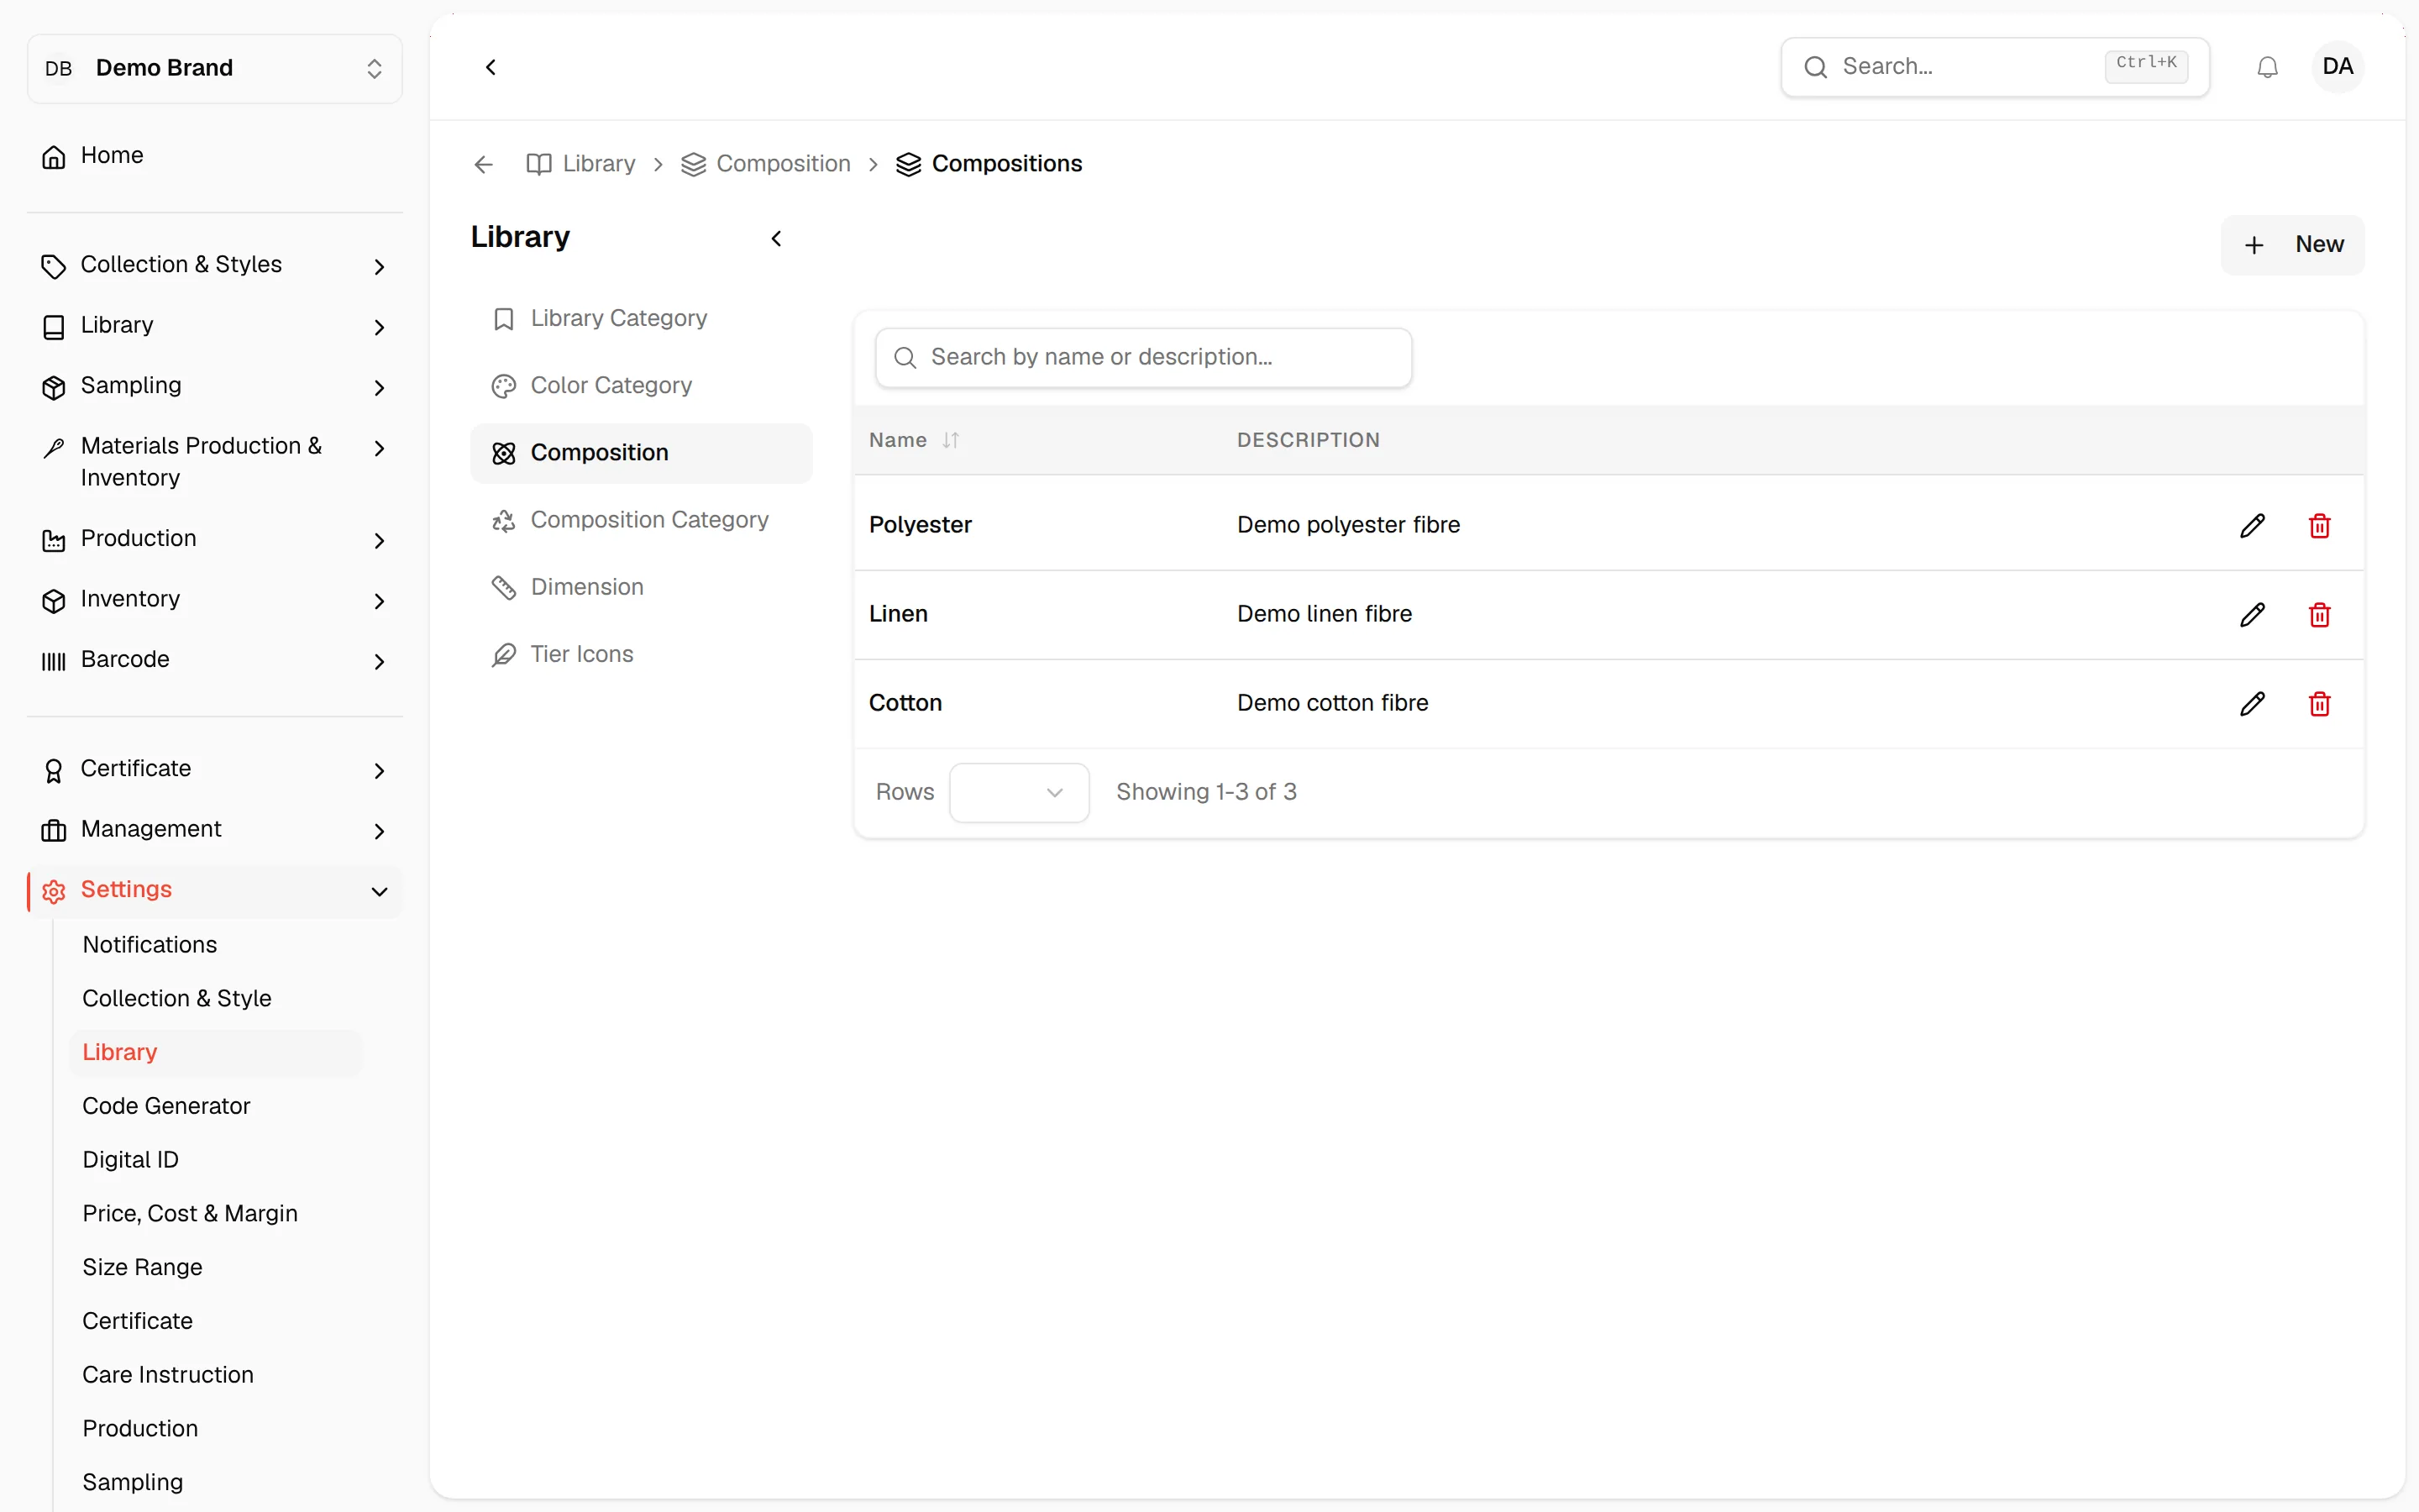Expand the Management sidebar menu
The image size is (2419, 1512).
tap(215, 830)
